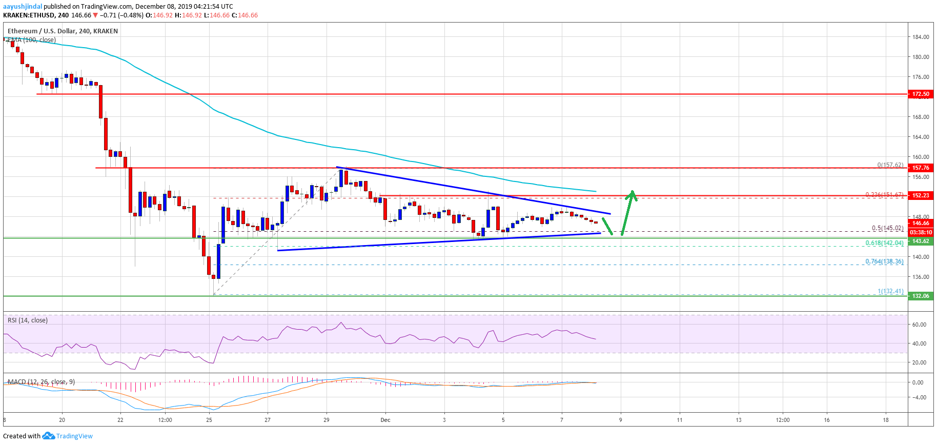Click the 29 date label on time axis
The height and width of the screenshot is (445, 937).
[327, 420]
